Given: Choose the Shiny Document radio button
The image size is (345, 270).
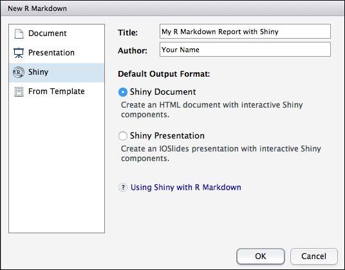Looking at the screenshot, I should pos(123,92).
